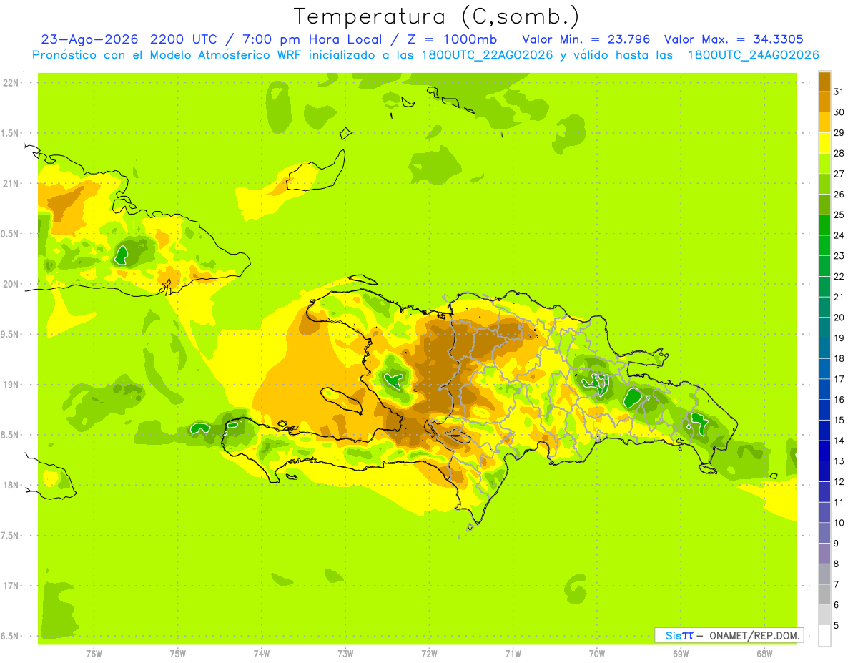Click the light gray swatch between 5 and 6

click(x=824, y=615)
